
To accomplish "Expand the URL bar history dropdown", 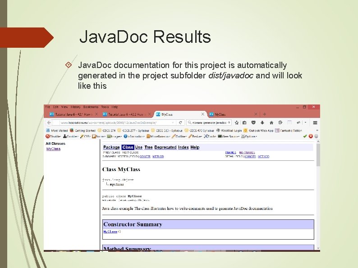I will coord(173,123).
